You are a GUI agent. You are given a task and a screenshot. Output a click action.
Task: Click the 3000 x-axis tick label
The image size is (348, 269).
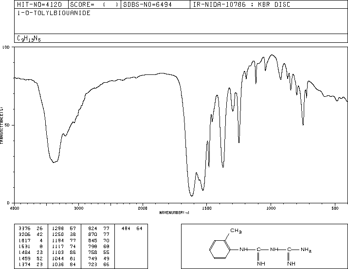tap(78, 208)
